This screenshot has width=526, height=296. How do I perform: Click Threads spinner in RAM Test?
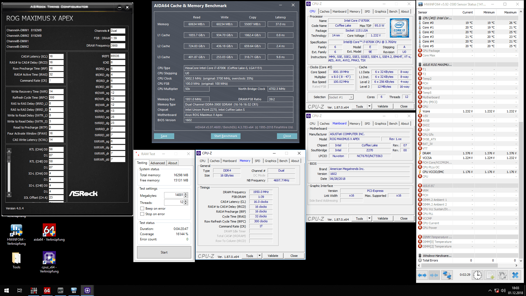[186, 202]
